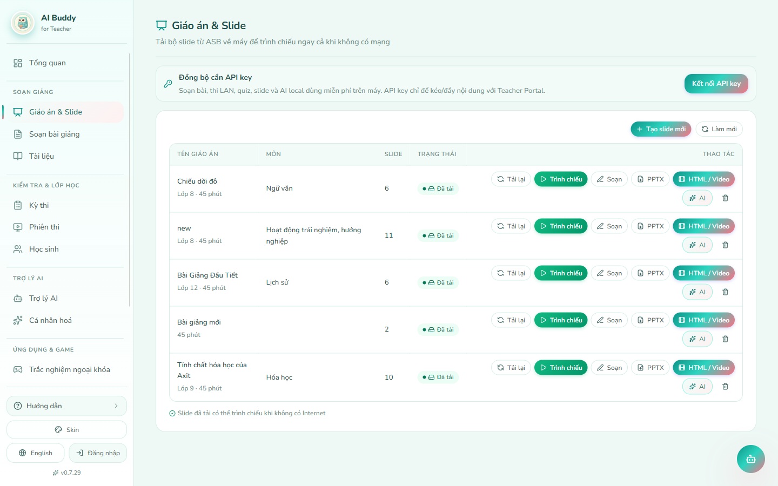Screen dimensions: 778x486
Task: Refresh list with Làm mới
Action: coord(719,129)
